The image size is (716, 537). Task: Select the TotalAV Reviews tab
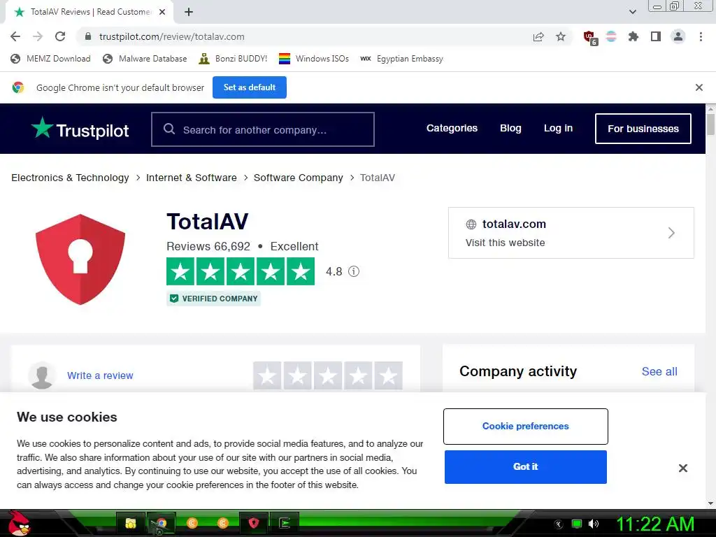tap(89, 13)
